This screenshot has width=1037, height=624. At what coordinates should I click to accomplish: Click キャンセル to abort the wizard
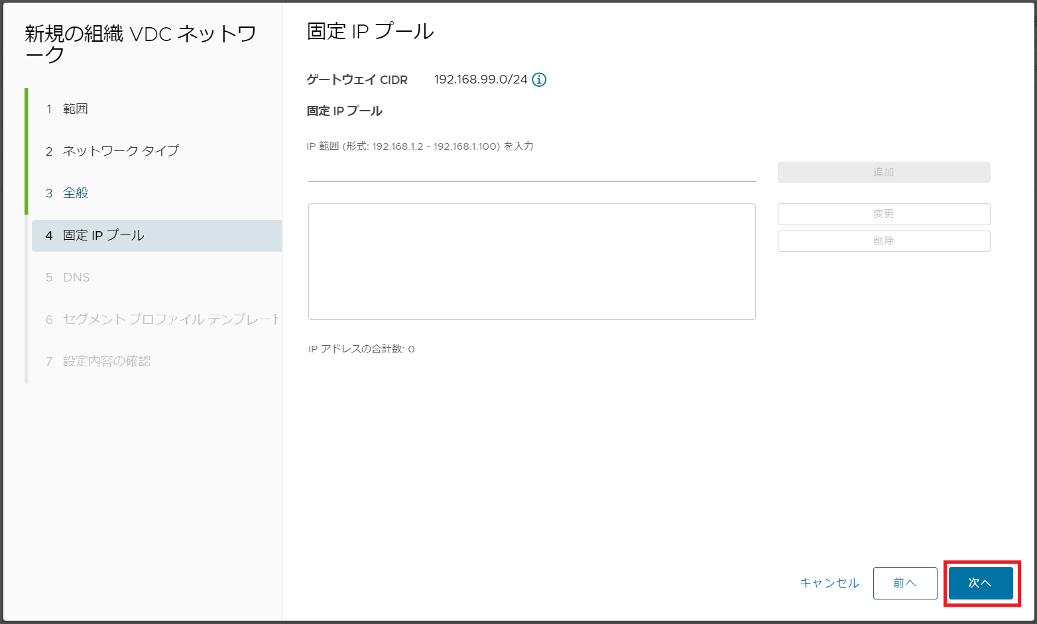(x=828, y=583)
